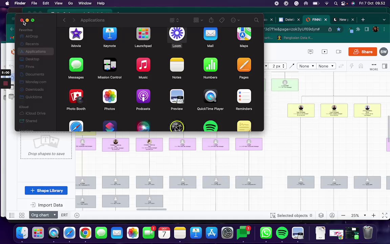This screenshot has height=244, width=390.
Task: Select the Preview app in Finder window
Action: [x=177, y=96]
